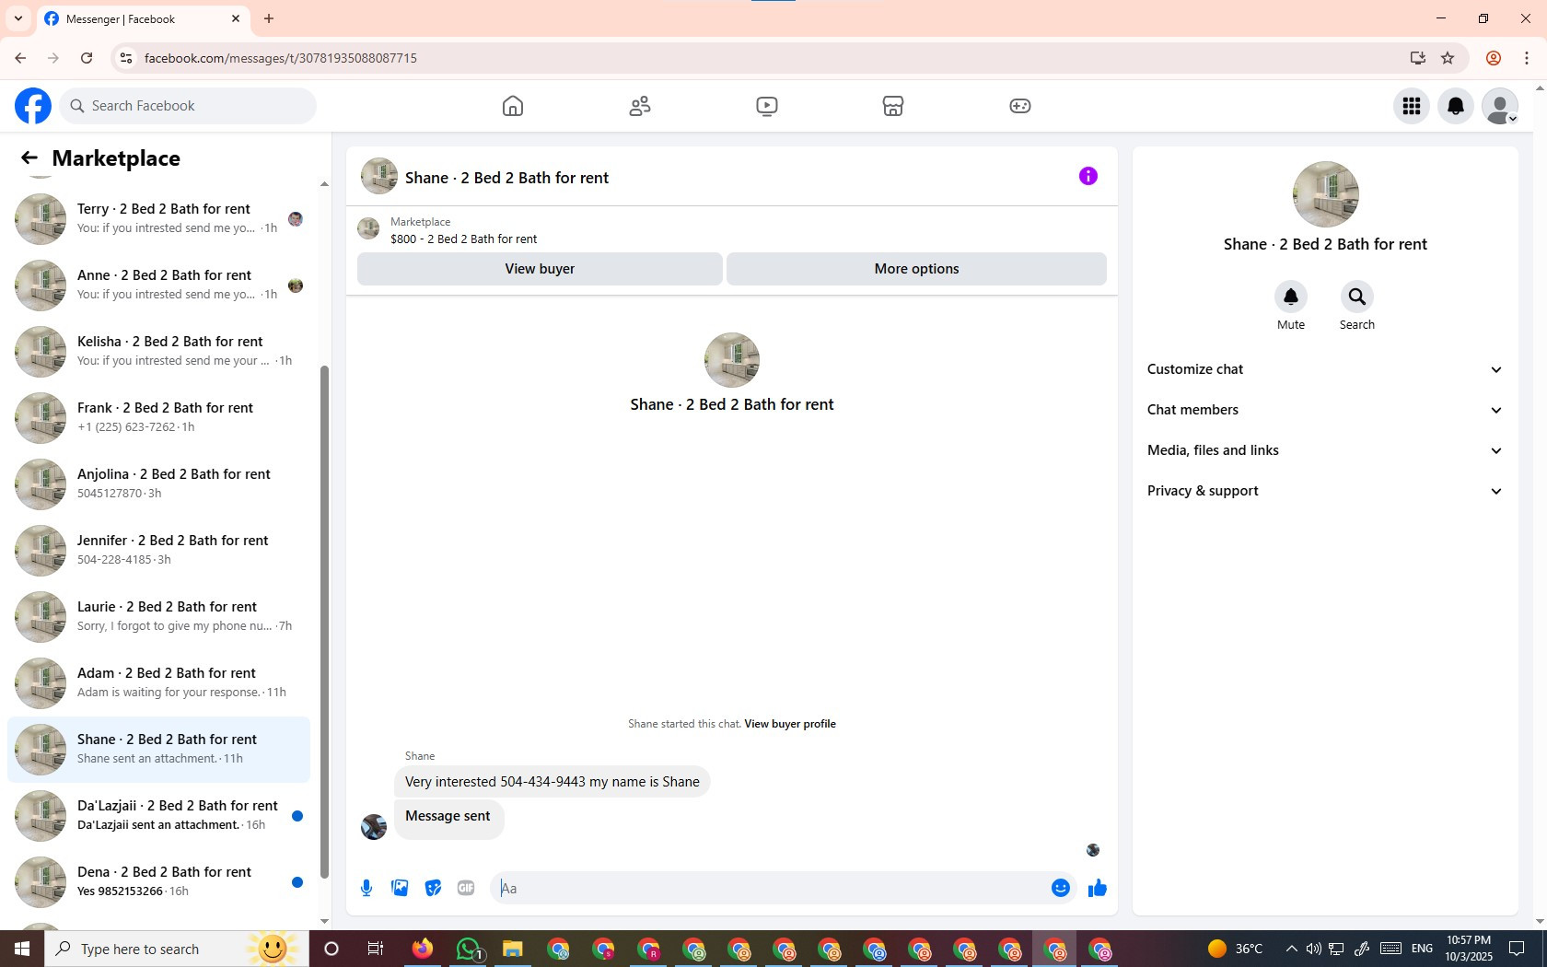Open the browser tab search dropdown

click(x=18, y=18)
